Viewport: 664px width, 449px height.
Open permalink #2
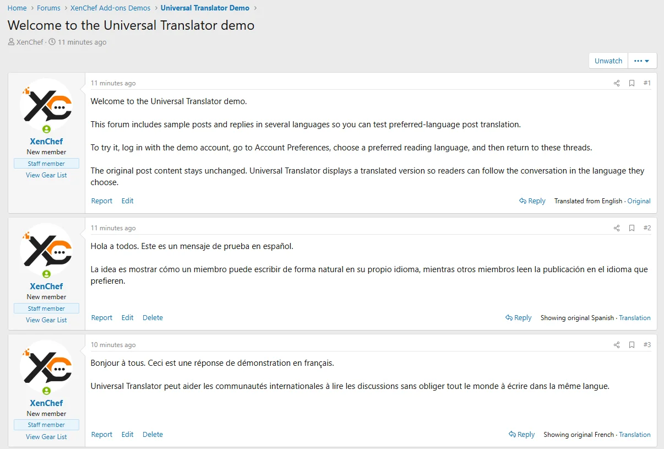pos(647,228)
